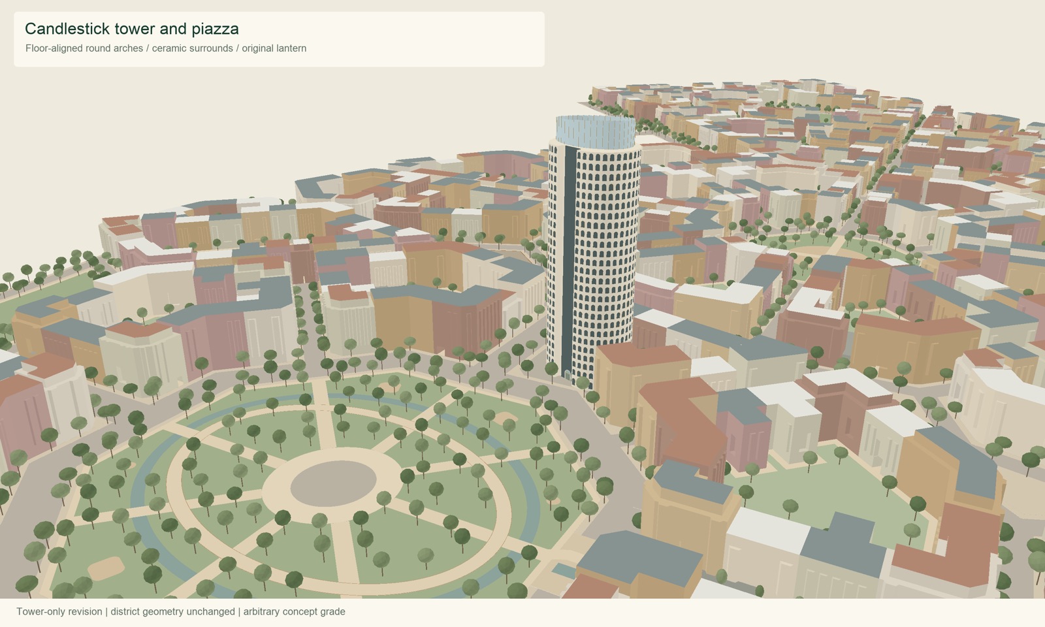This screenshot has height=627, width=1045.
Task: Click the grey oval at the piazza center
Action: click(333, 483)
